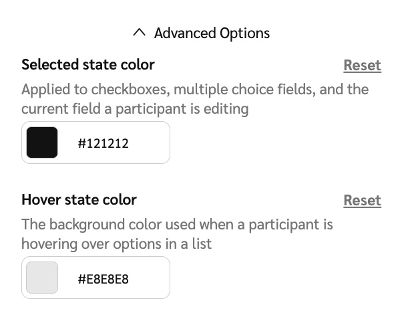Click the Selected state color description text
406x313 pixels.
coord(195,90)
